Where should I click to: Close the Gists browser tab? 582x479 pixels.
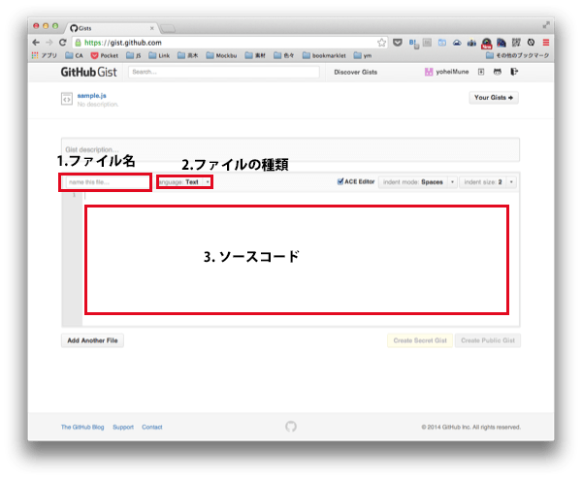152,28
